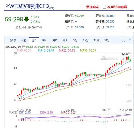This screenshot has width=134, height=128.
Task: Click the percent change -2.03%
Action: [x=35, y=22]
